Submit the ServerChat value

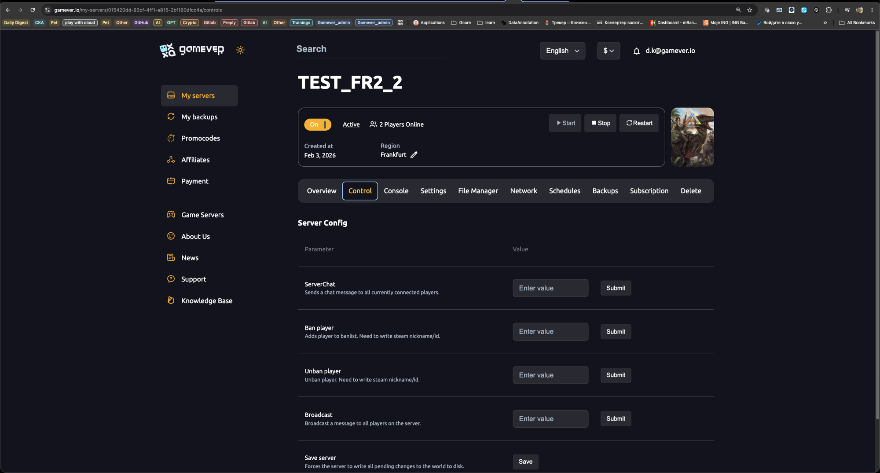pyautogui.click(x=616, y=288)
